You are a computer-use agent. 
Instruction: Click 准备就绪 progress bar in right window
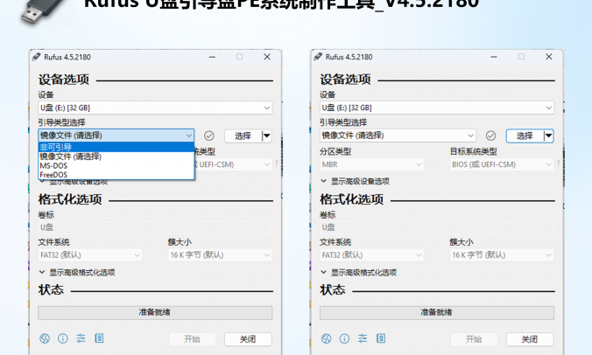(x=437, y=312)
